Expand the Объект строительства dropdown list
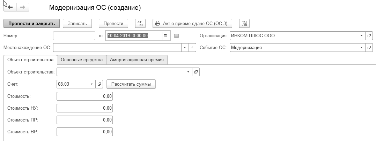This screenshot has height=141, width=376. click(x=188, y=72)
